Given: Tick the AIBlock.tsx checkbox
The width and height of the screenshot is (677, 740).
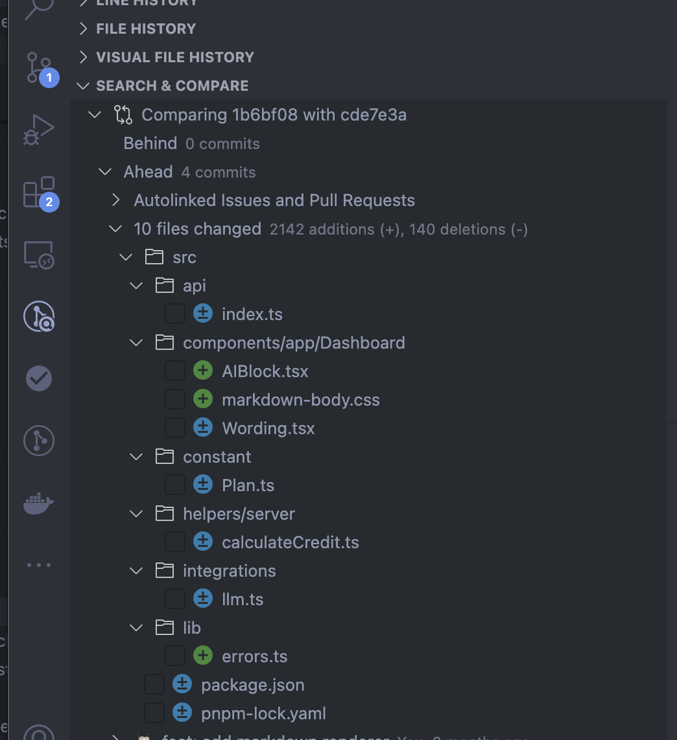Looking at the screenshot, I should 175,371.
